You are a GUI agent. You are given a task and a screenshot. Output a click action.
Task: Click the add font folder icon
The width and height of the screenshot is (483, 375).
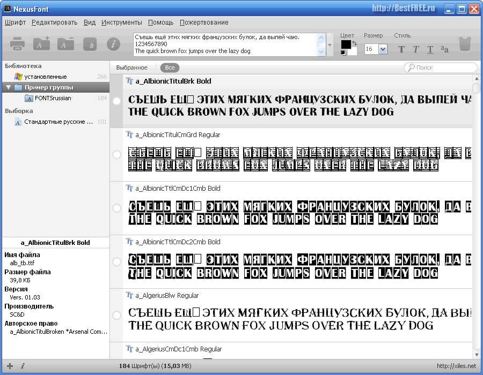pos(41,43)
